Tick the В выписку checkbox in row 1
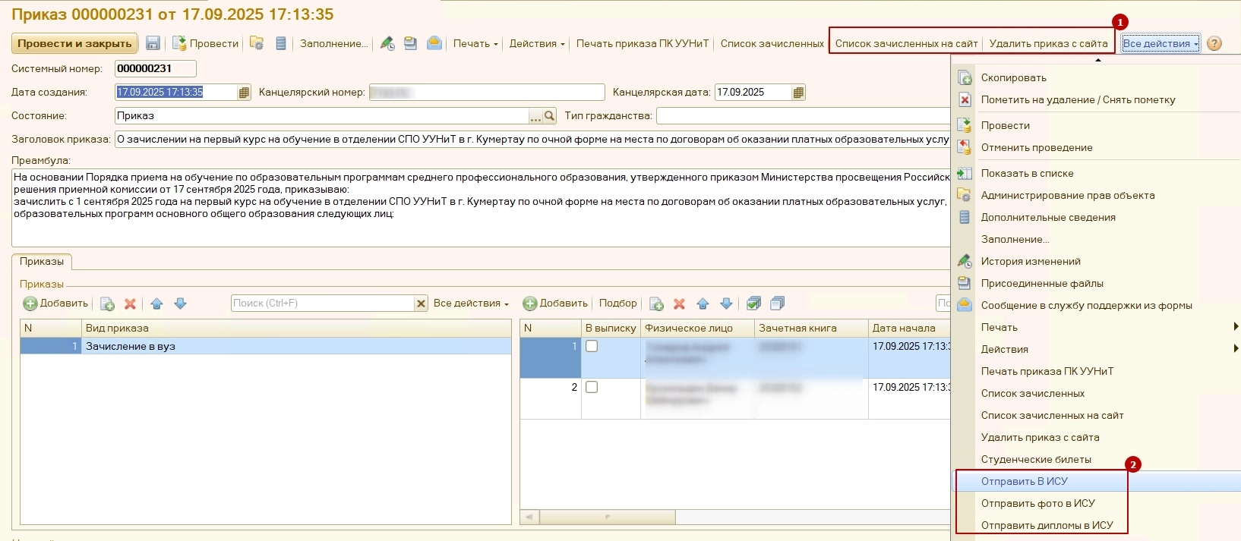1241x541 pixels. (x=592, y=347)
